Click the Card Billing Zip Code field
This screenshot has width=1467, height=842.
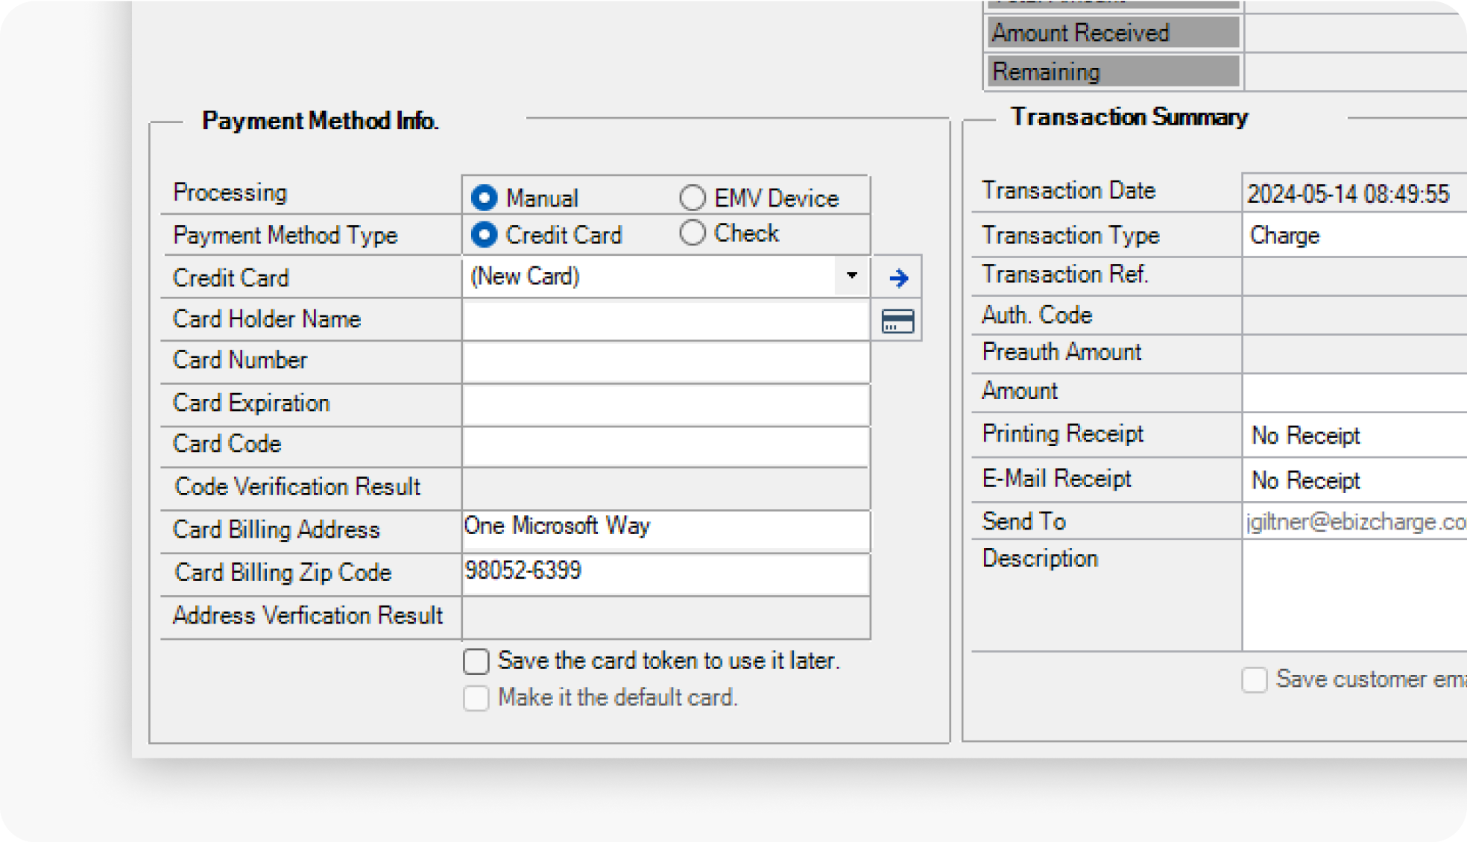(x=665, y=573)
